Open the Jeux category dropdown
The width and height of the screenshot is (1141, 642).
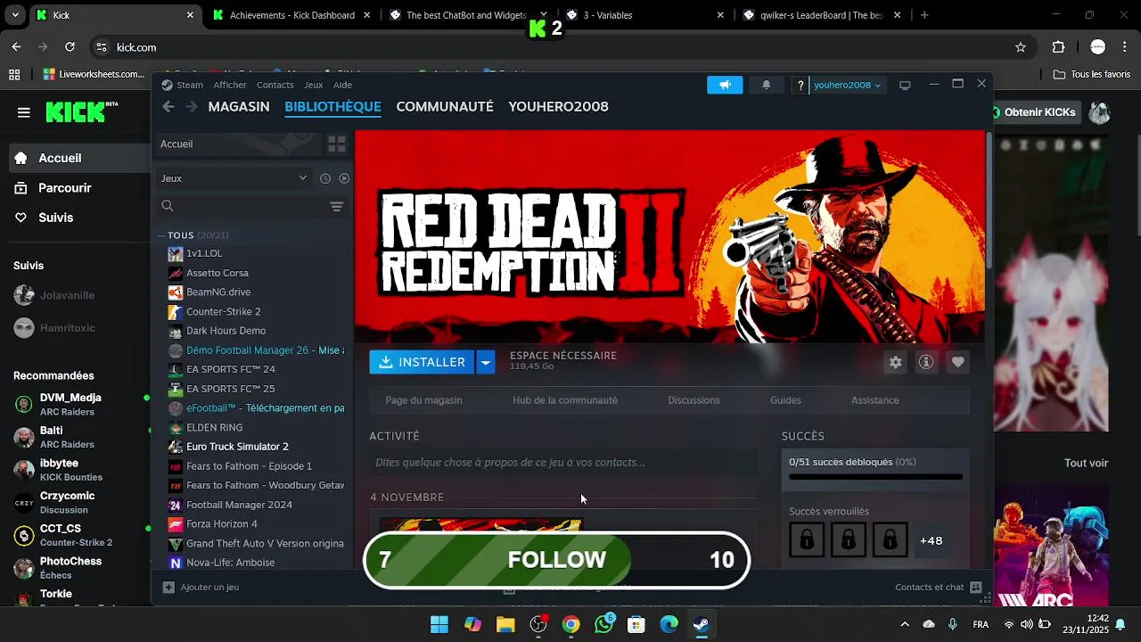click(x=234, y=178)
